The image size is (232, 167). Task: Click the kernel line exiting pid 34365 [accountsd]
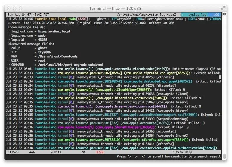(91, 131)
